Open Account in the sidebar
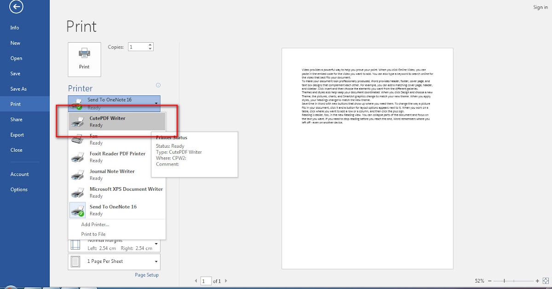The width and height of the screenshot is (552, 289). click(x=20, y=174)
